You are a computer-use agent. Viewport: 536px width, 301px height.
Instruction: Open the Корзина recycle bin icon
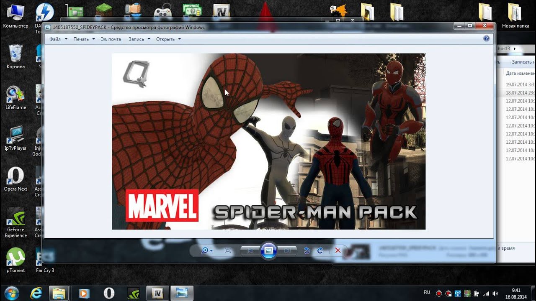[x=15, y=56]
